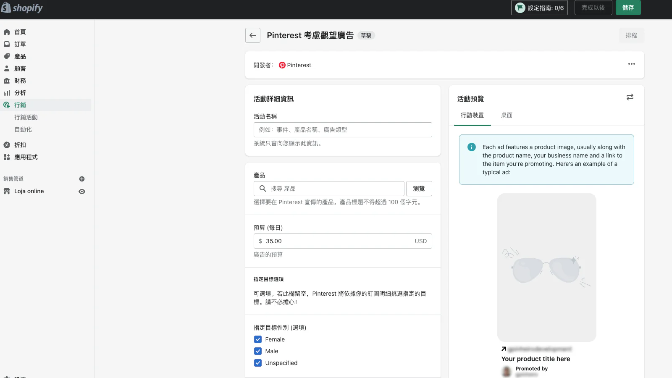Add a sales channel with plus icon
The width and height of the screenshot is (672, 378).
coord(82,179)
